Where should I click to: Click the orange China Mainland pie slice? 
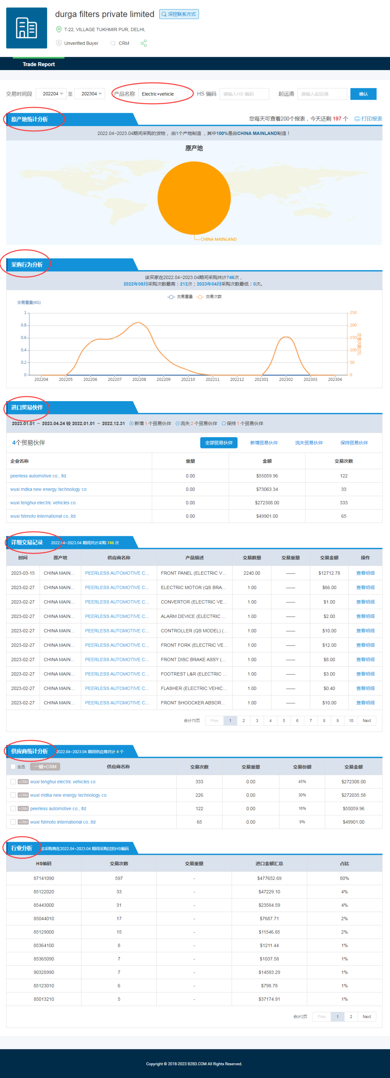(x=194, y=198)
